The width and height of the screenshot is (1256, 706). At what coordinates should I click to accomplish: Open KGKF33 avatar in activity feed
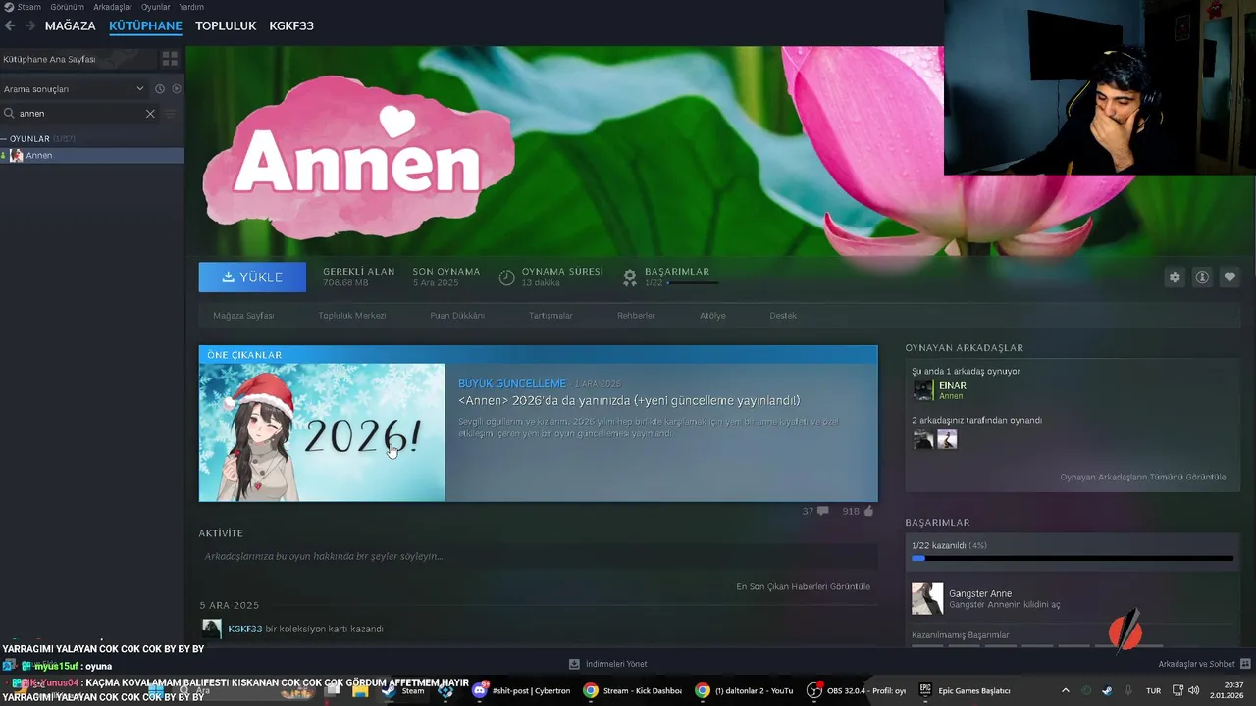(211, 629)
